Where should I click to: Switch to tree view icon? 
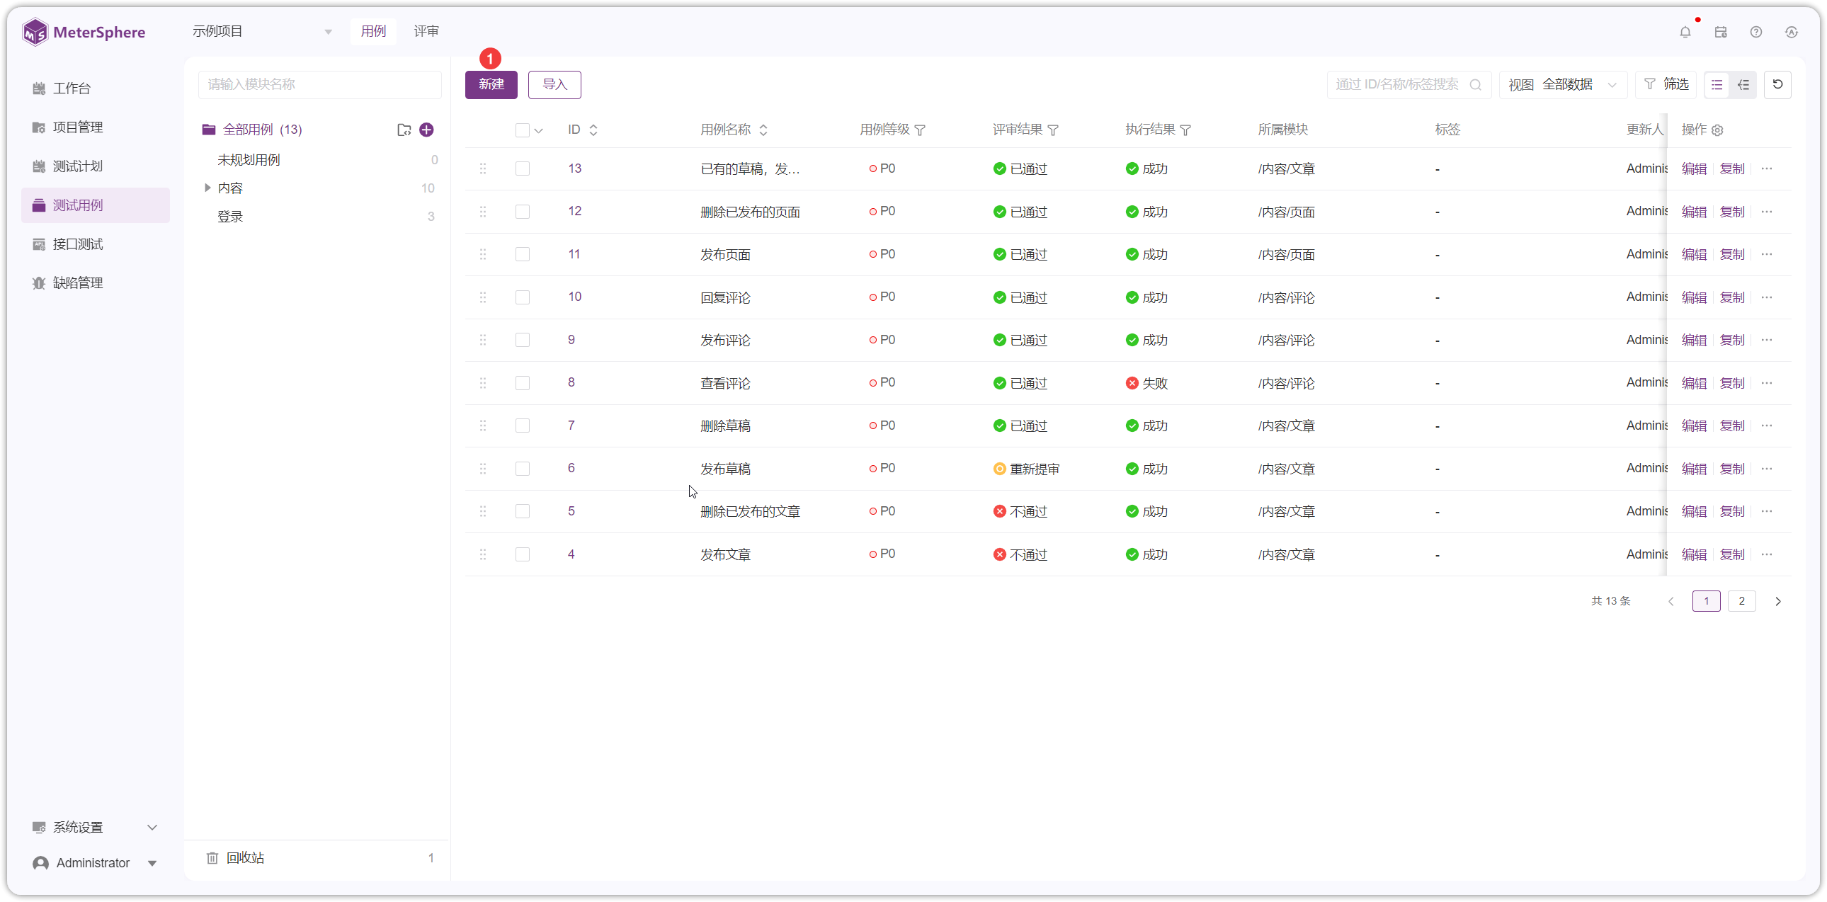[x=1743, y=84]
